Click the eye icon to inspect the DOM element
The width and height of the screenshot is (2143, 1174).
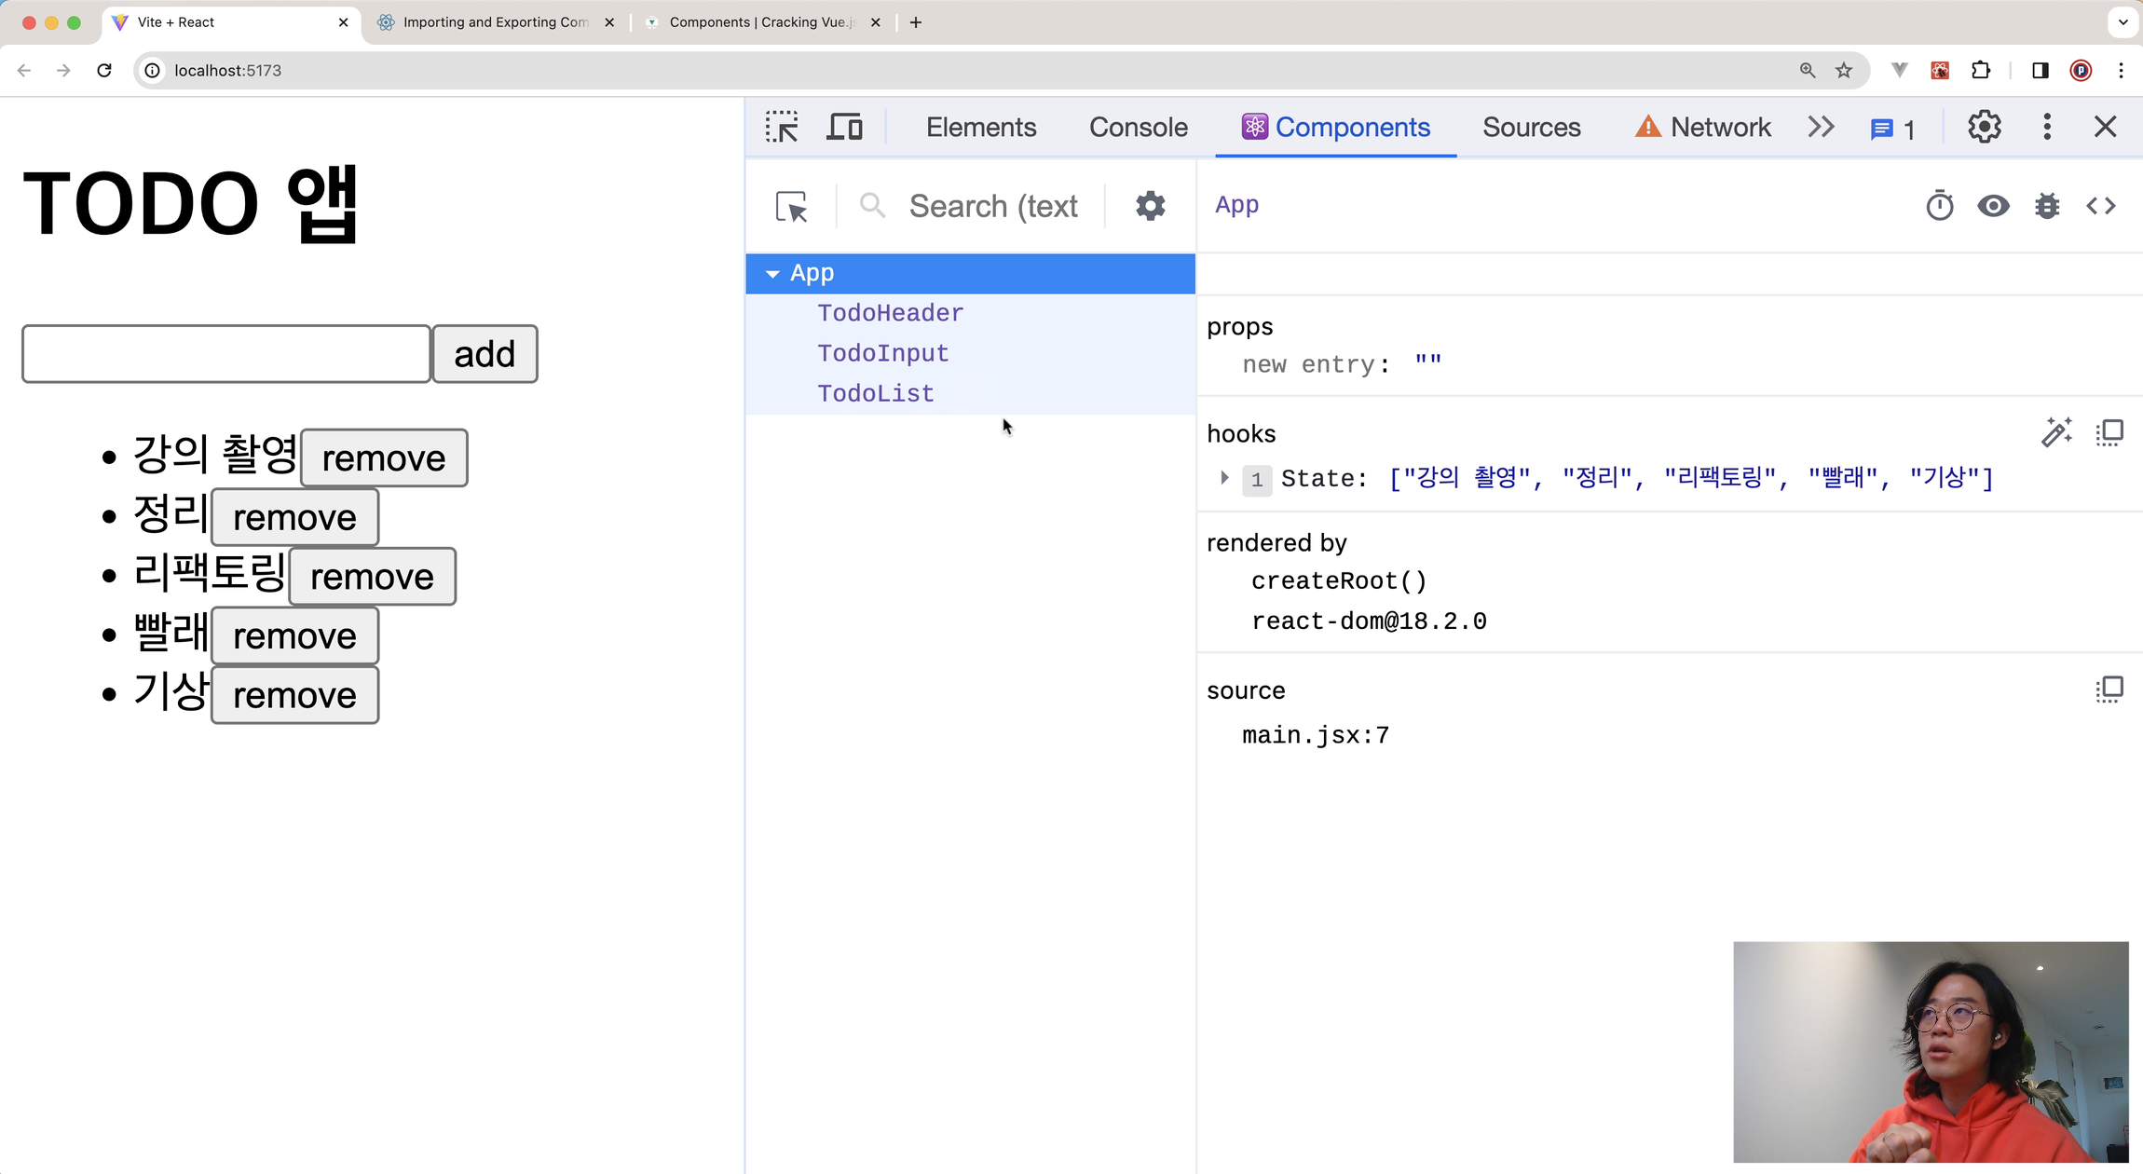click(1993, 206)
